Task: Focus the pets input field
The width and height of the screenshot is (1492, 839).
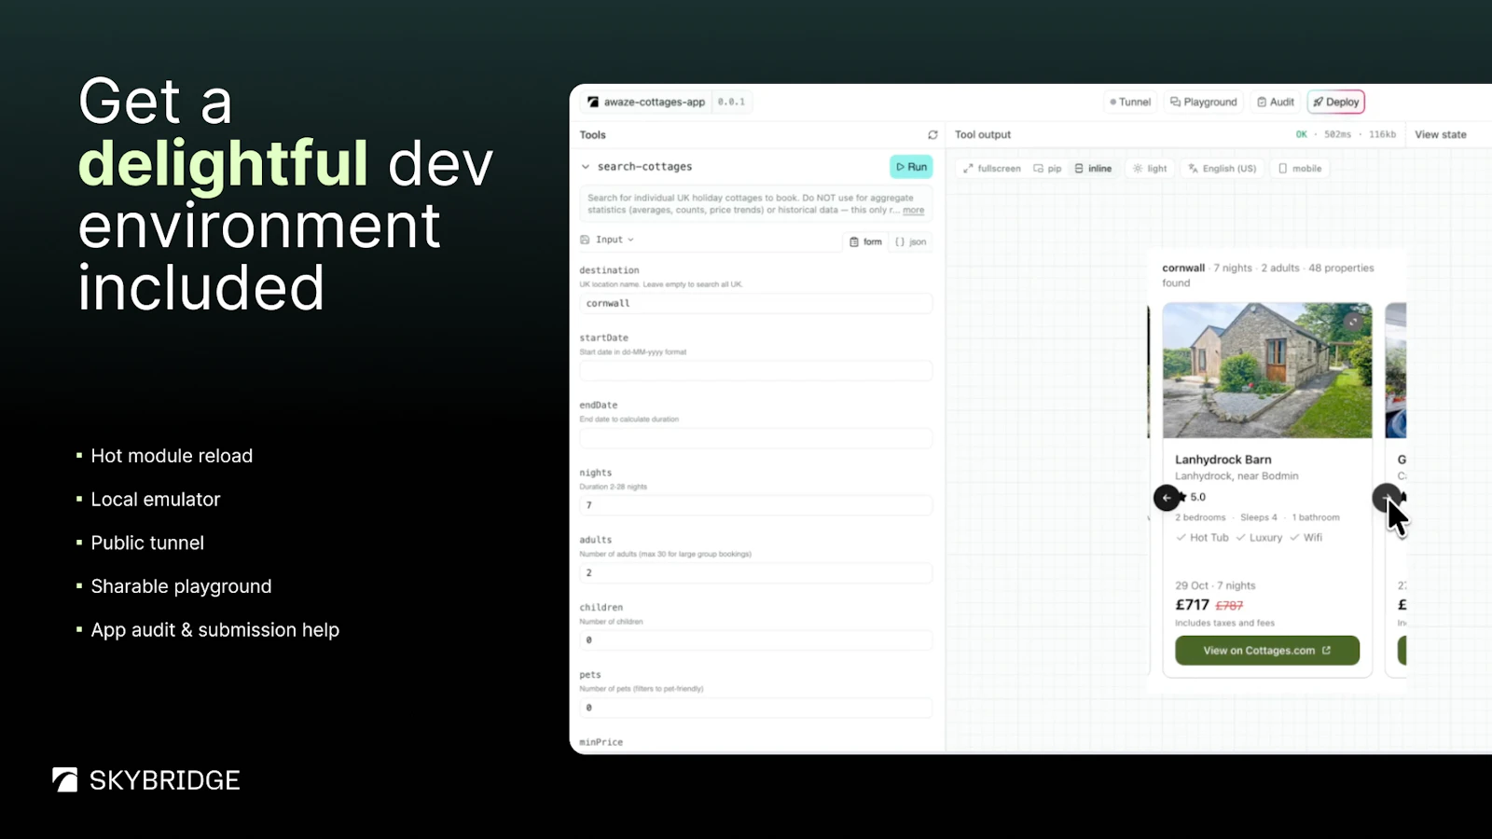Action: [756, 708]
